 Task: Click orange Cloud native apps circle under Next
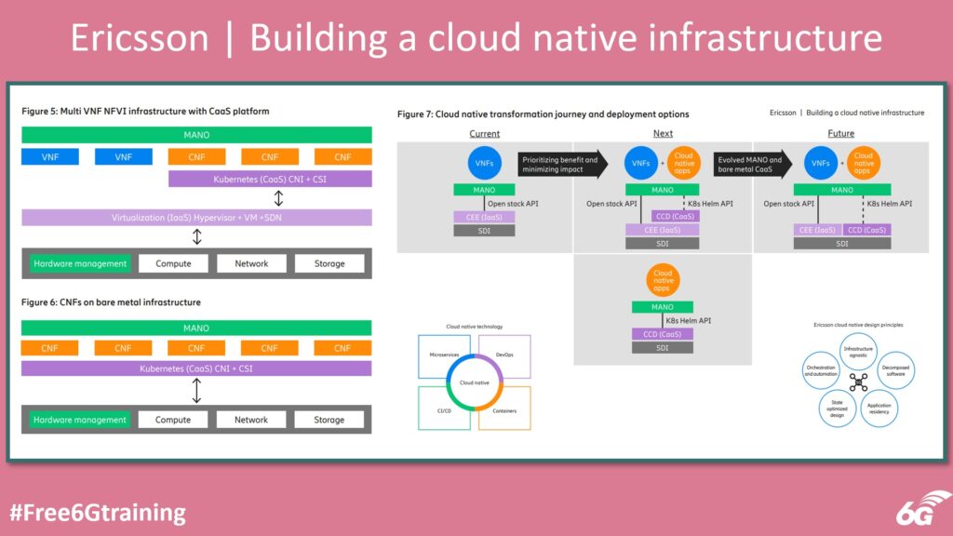(683, 163)
